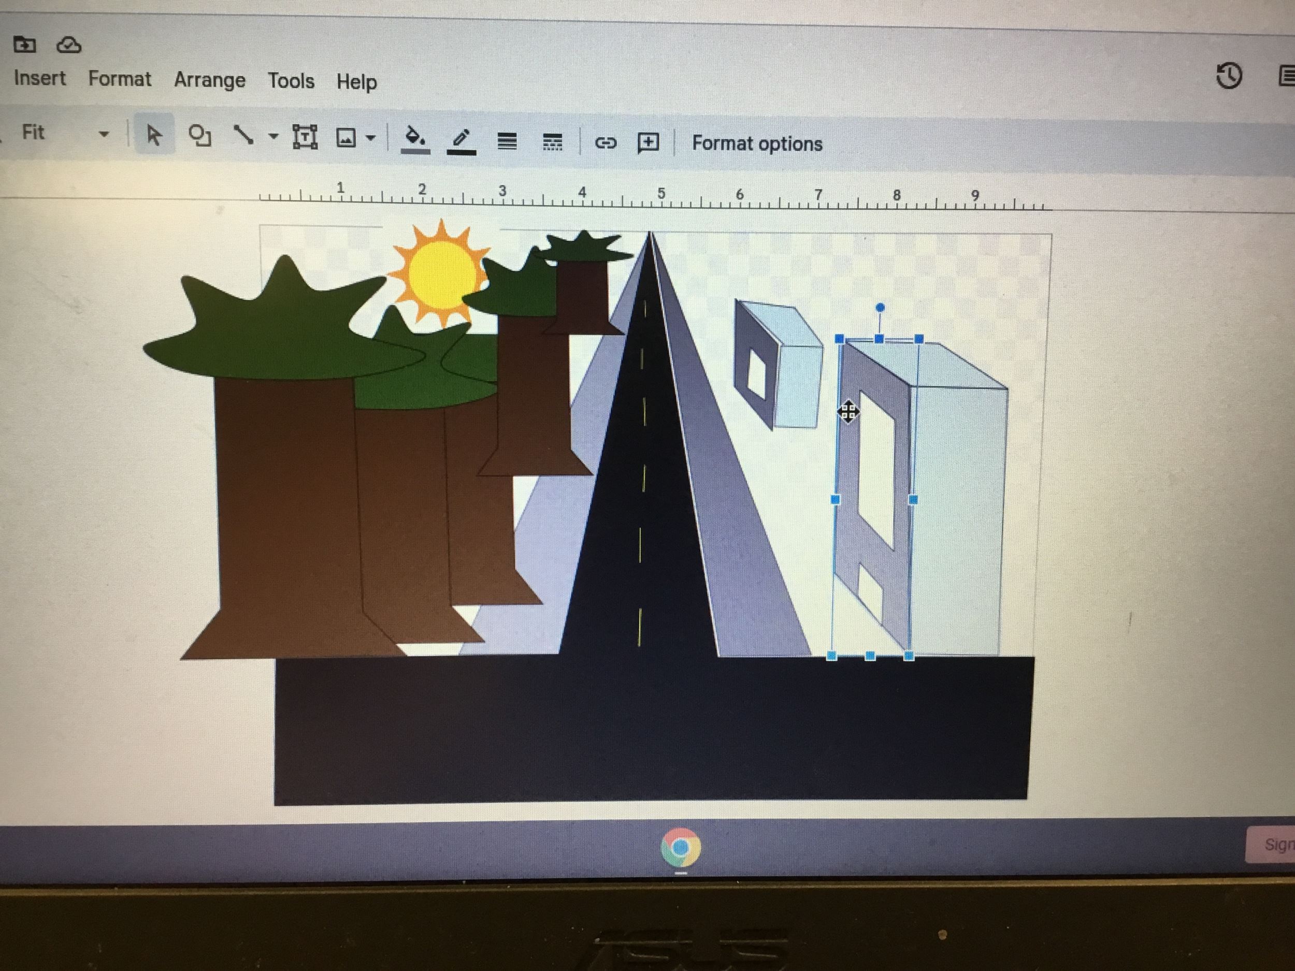Viewport: 1295px width, 971px height.
Task: Select the arrow cursor tool
Action: click(x=154, y=135)
